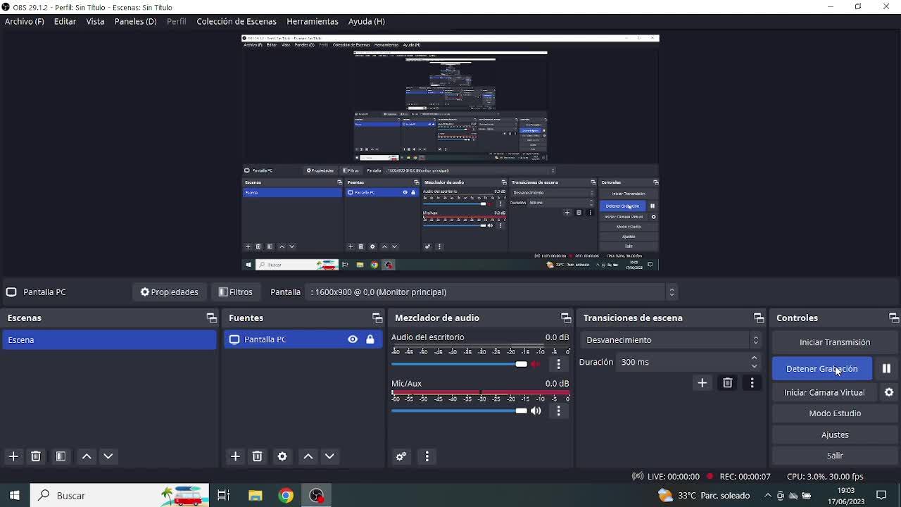The image size is (901, 507).
Task: Enable Modo Estudio
Action: tap(835, 413)
